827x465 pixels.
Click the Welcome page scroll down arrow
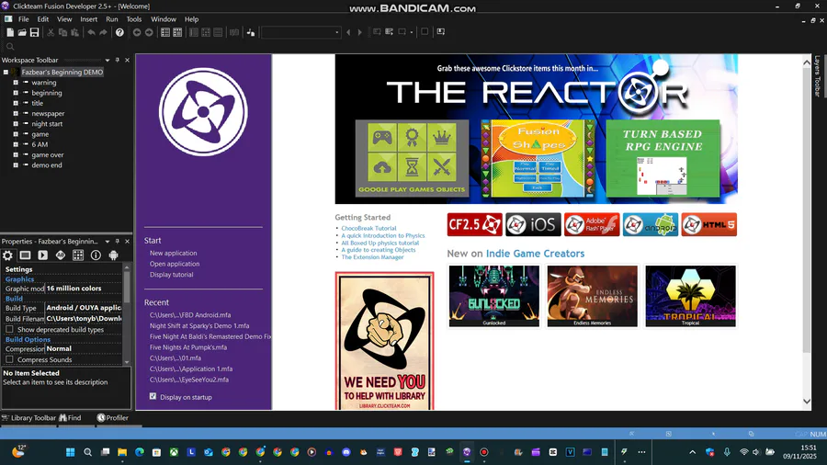pyautogui.click(x=807, y=402)
